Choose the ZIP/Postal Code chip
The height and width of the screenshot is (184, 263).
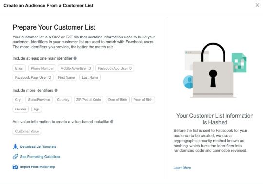tap(89, 99)
